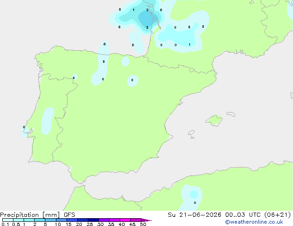Click the '50' legend scale label
The width and height of the screenshot is (293, 226).
[143, 224]
